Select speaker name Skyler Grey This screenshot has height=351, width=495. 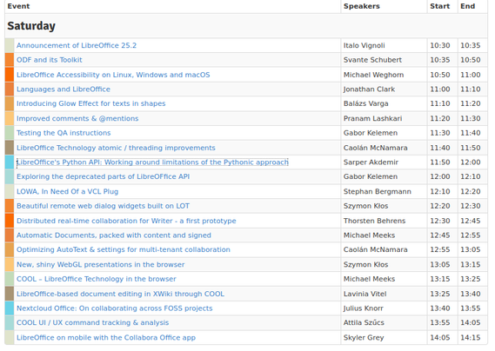click(x=364, y=337)
